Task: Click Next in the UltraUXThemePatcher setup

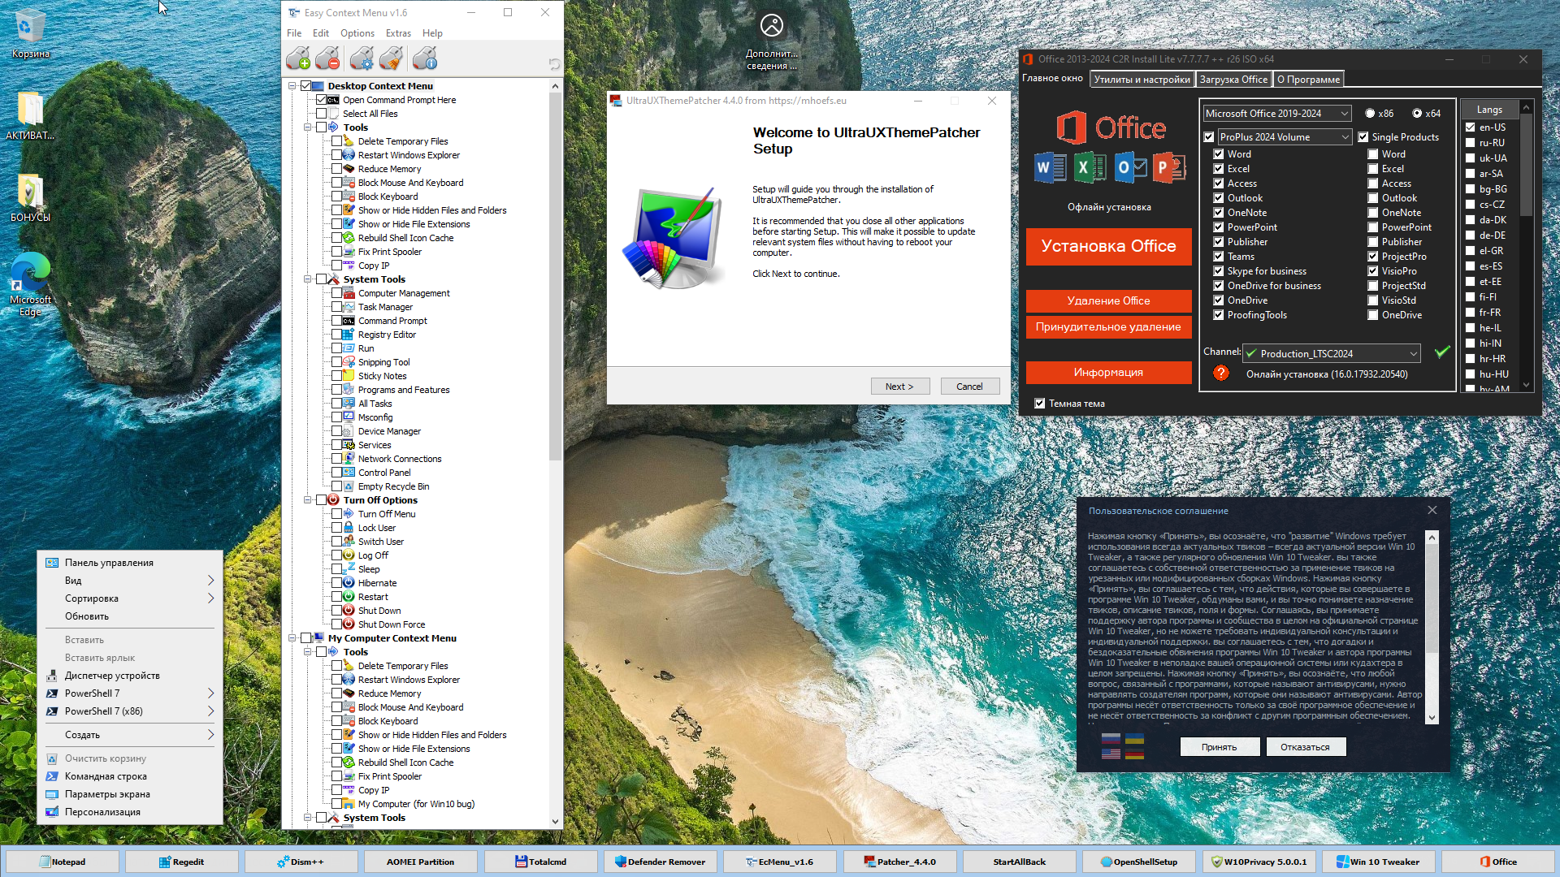Action: [899, 387]
